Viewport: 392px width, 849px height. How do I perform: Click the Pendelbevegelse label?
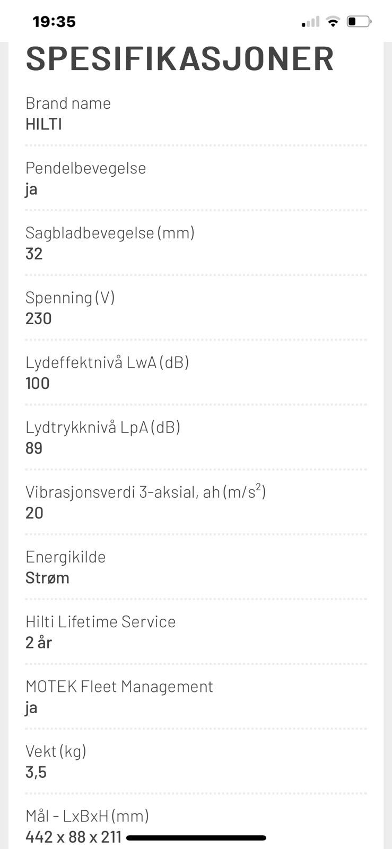85,168
